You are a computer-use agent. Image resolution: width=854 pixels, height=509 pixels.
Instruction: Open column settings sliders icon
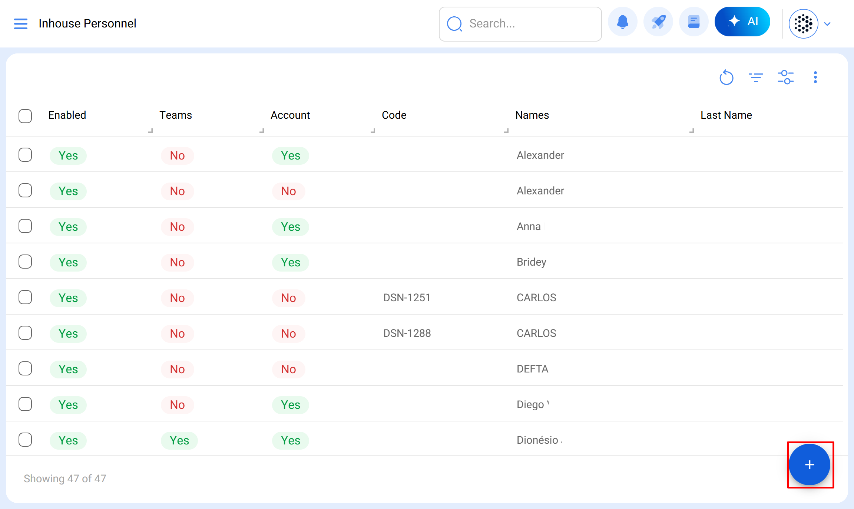pos(785,78)
